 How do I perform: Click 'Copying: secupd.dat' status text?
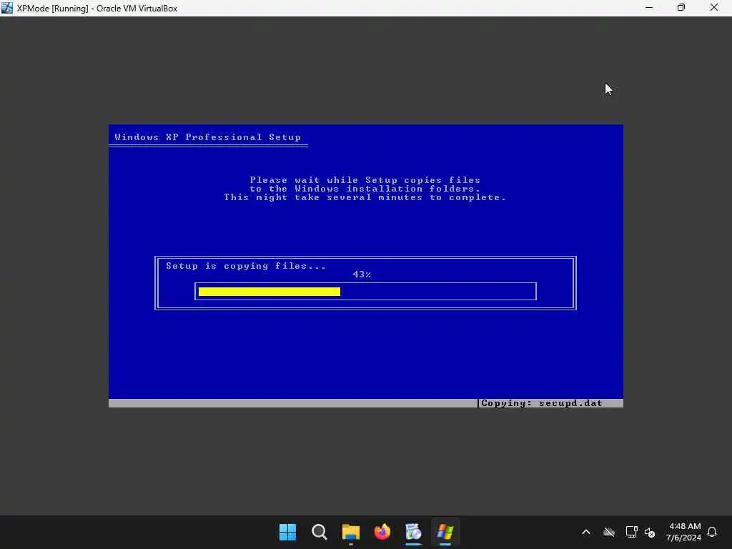(542, 403)
